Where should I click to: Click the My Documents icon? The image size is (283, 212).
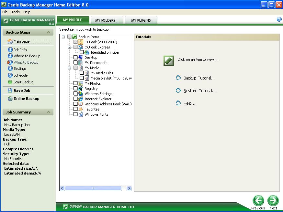(x=81, y=63)
